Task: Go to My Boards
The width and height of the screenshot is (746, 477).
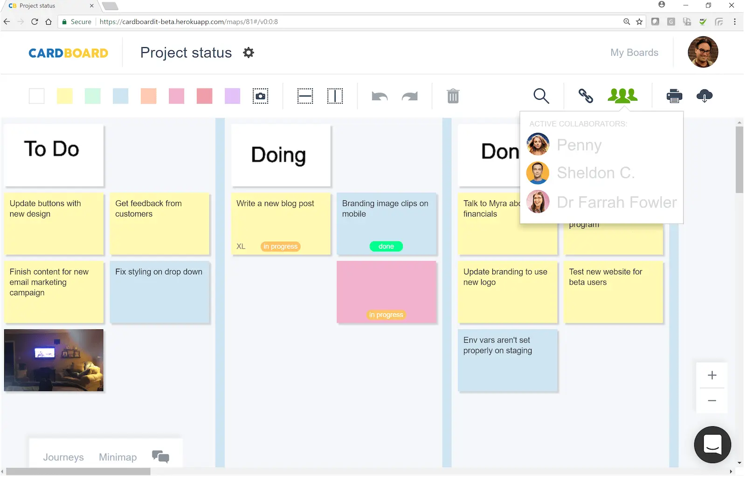Action: click(x=634, y=52)
